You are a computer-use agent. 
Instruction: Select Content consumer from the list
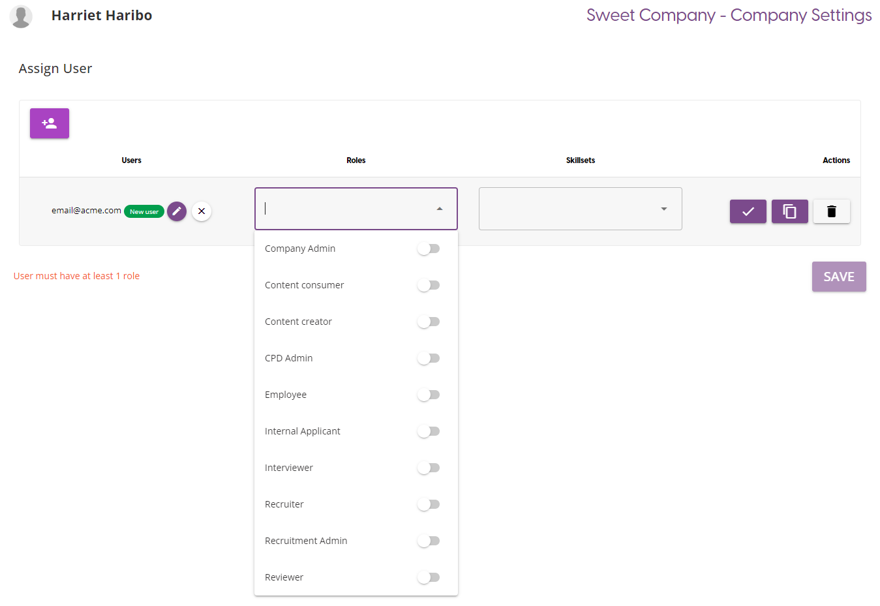click(305, 285)
